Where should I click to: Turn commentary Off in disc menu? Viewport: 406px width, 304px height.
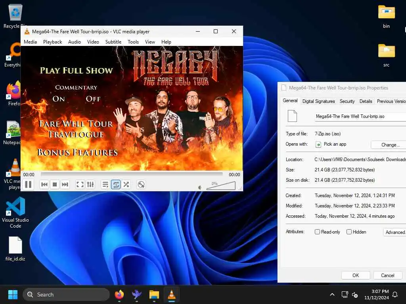pos(93,99)
